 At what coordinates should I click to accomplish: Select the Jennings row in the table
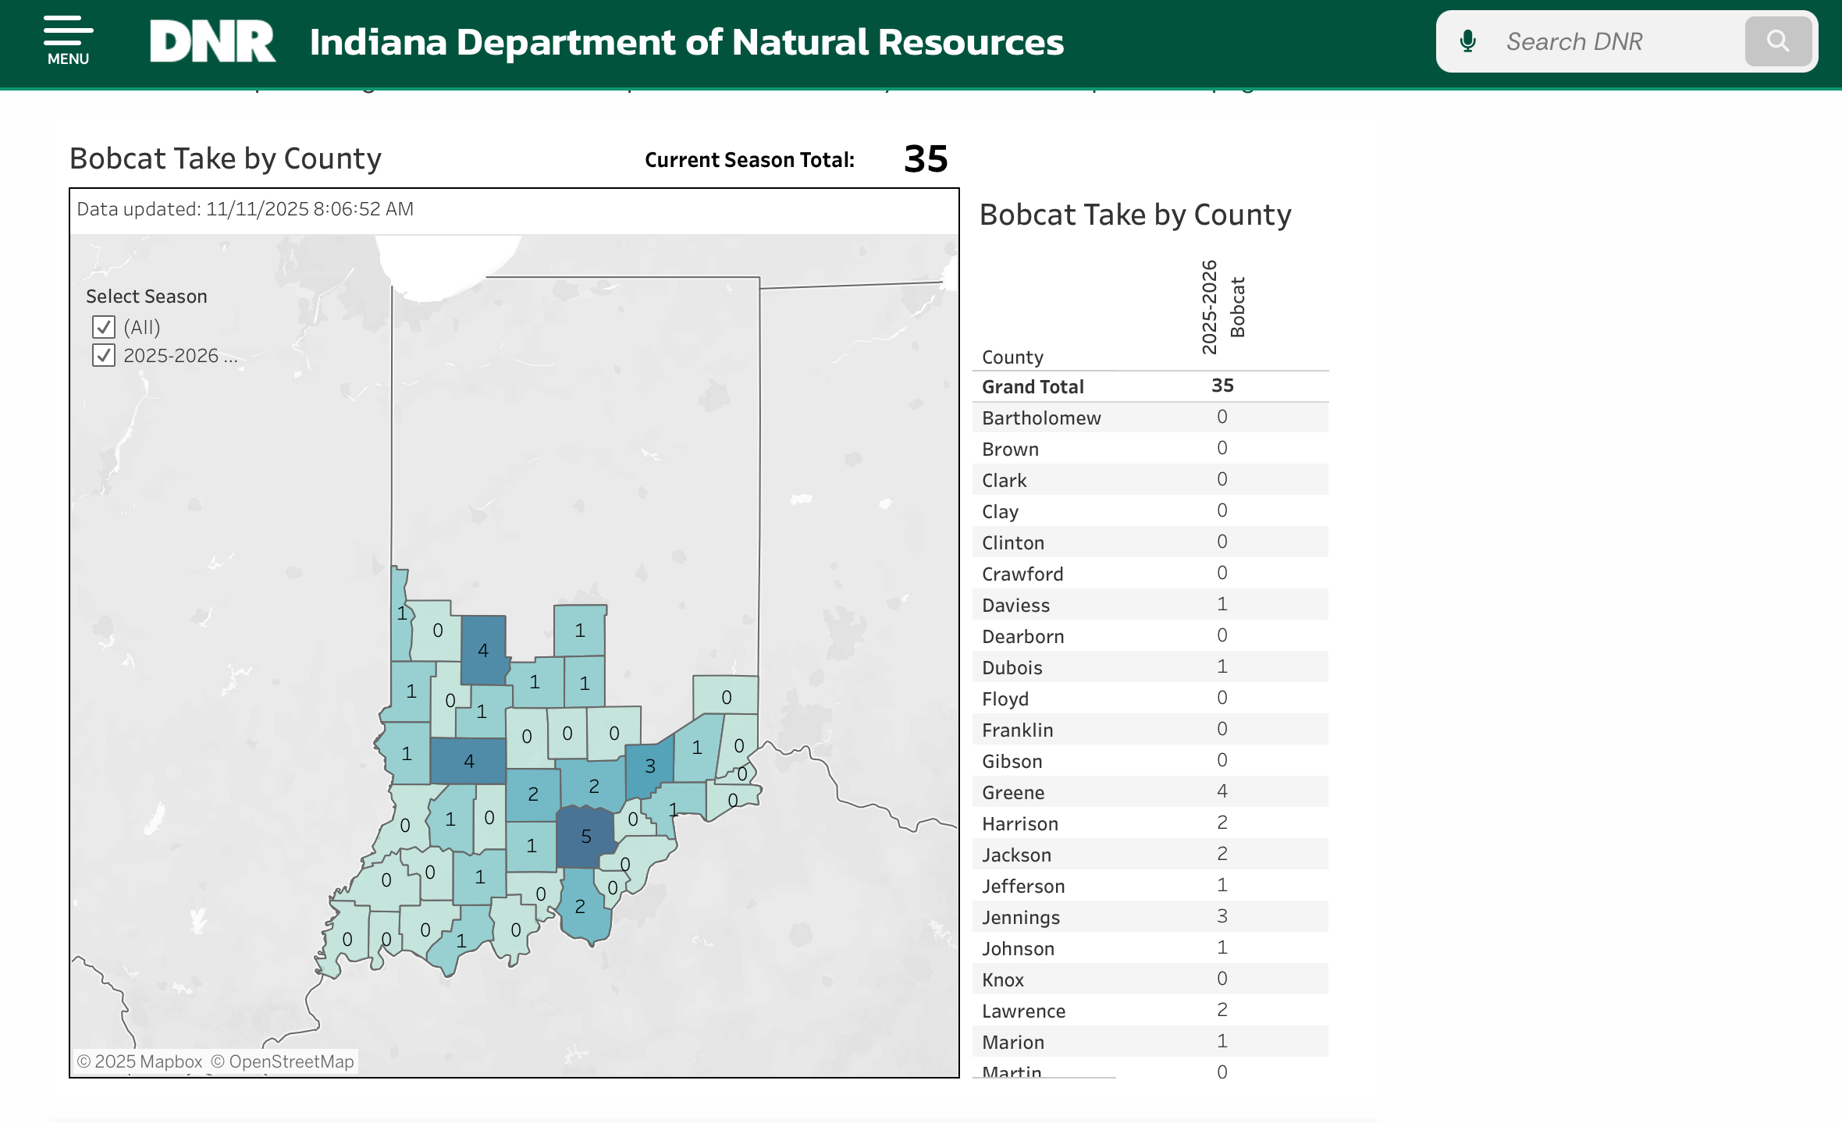(1021, 917)
